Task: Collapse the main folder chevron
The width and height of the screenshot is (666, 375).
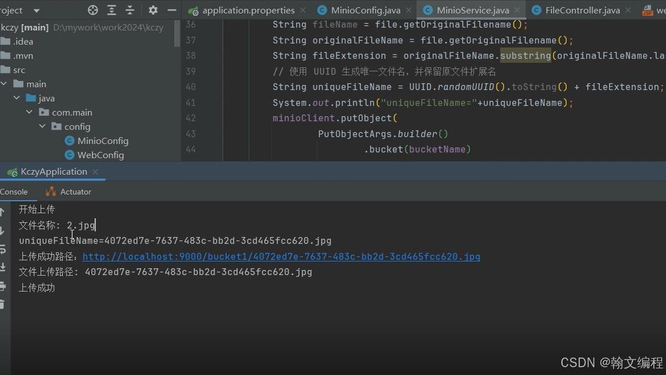Action: [4, 84]
